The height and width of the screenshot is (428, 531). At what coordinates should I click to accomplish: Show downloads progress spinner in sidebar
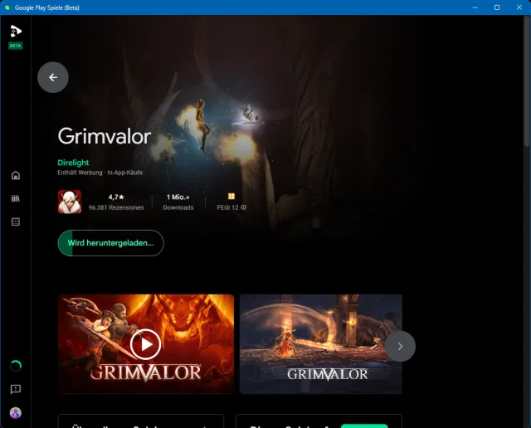coord(16,366)
